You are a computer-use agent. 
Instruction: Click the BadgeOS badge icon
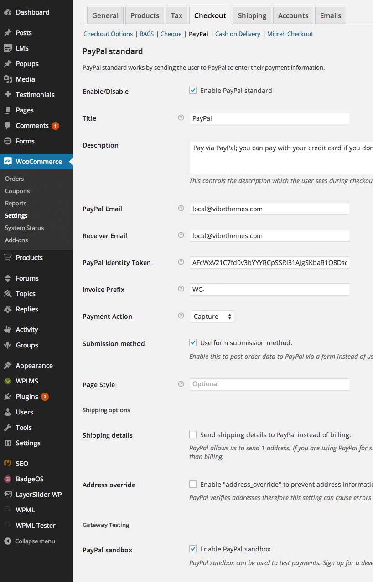8,479
